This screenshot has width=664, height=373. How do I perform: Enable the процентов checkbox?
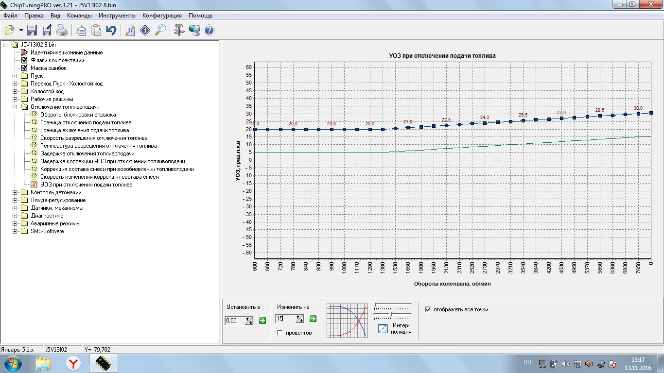point(280,333)
